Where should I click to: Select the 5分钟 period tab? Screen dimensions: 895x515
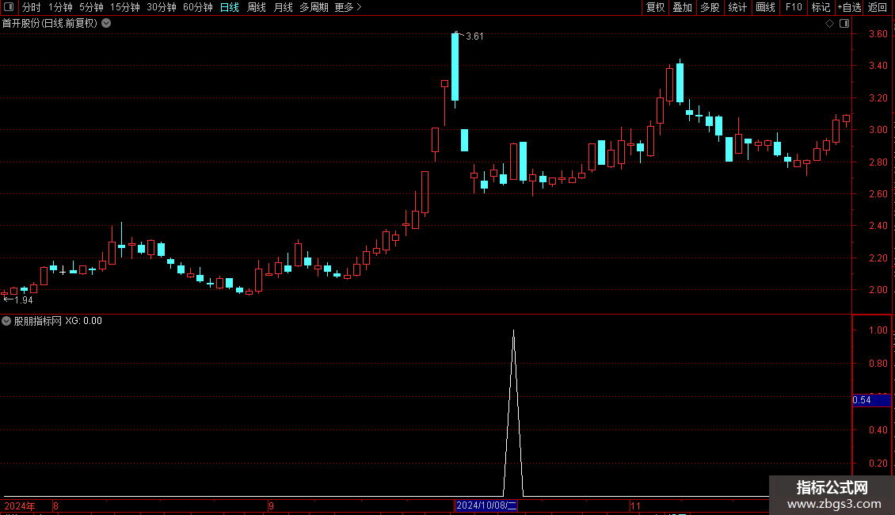91,7
